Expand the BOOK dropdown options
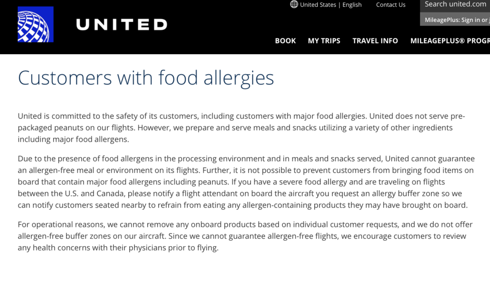This screenshot has width=490, height=282. pos(285,41)
